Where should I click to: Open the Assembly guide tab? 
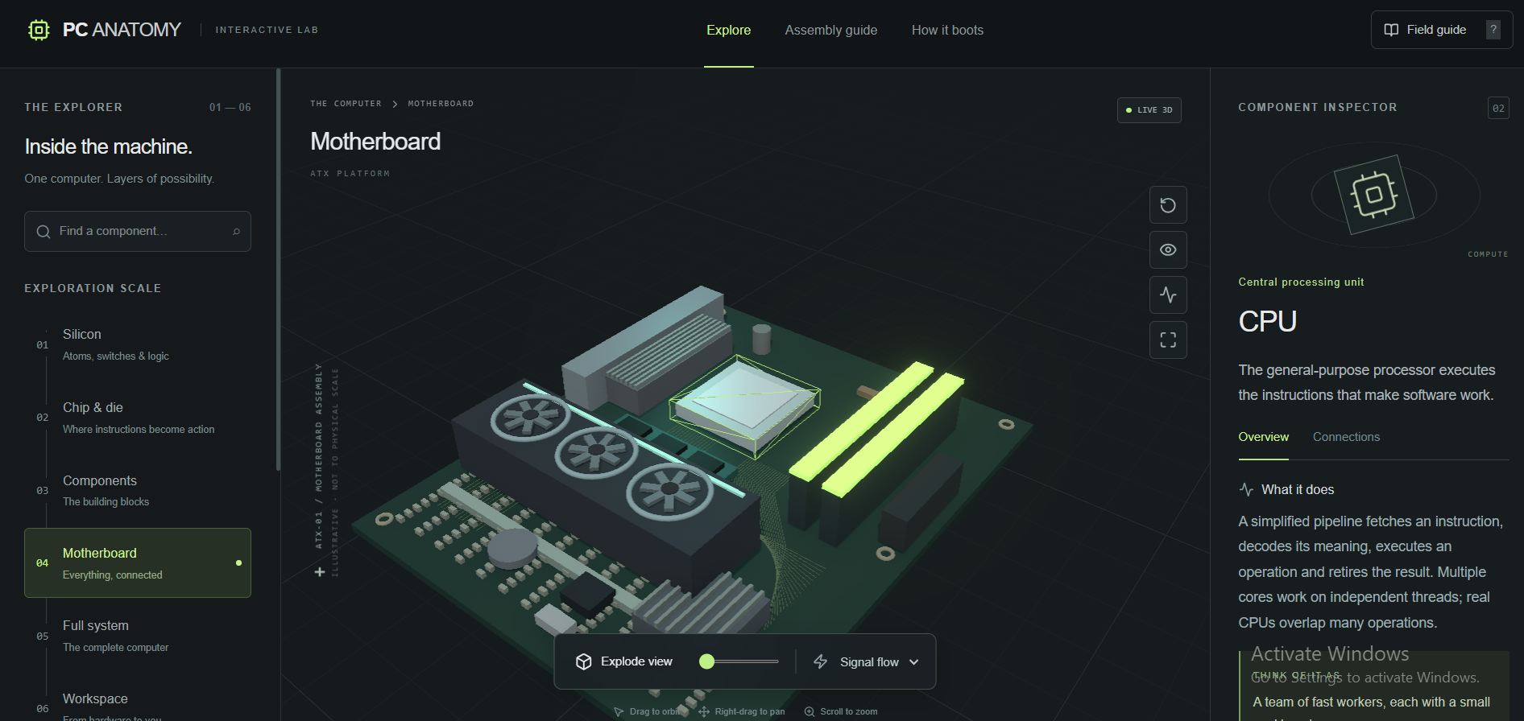[x=831, y=30]
